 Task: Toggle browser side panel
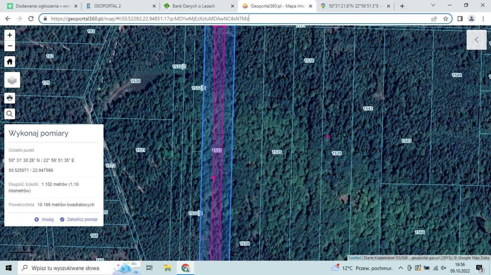point(460,18)
